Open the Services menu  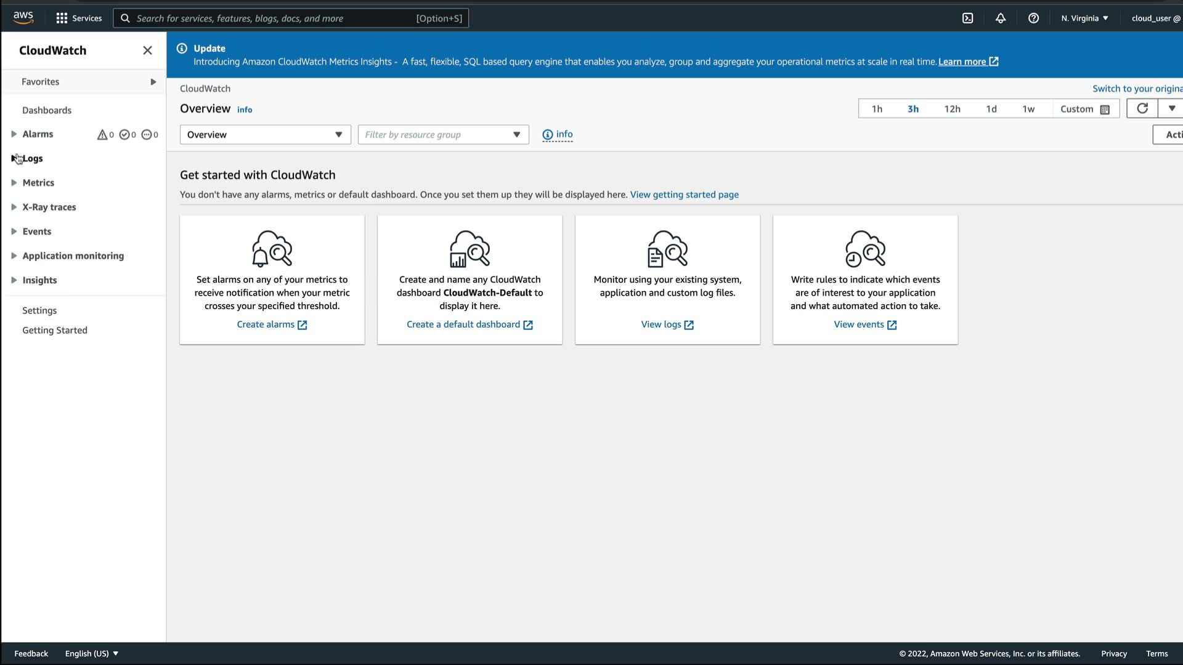point(79,18)
